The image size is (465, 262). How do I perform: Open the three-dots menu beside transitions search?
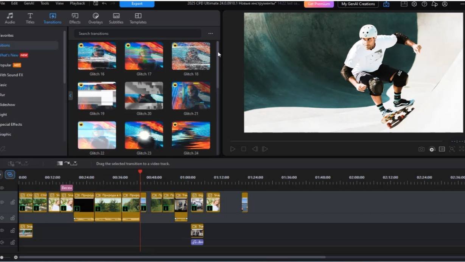coord(211,34)
